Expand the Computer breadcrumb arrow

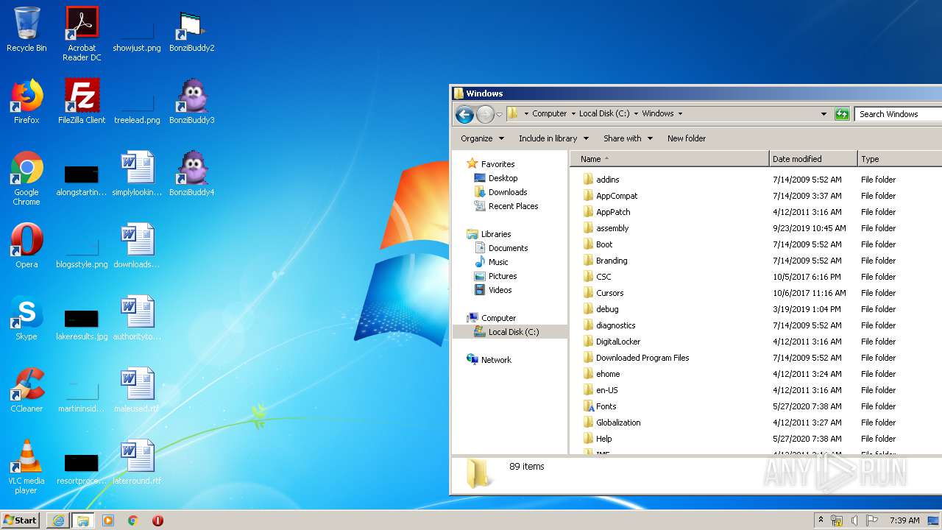(573, 114)
